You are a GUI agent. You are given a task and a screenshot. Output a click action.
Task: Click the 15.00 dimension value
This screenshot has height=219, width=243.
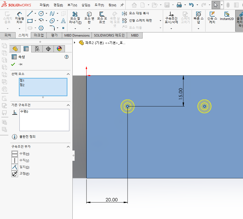pyautogui.click(x=181, y=94)
